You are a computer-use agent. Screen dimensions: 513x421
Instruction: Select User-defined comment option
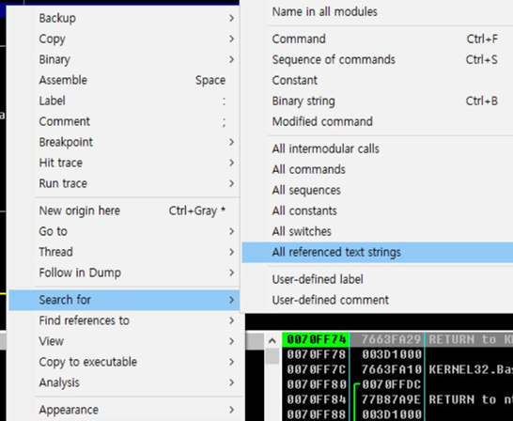[378, 300]
